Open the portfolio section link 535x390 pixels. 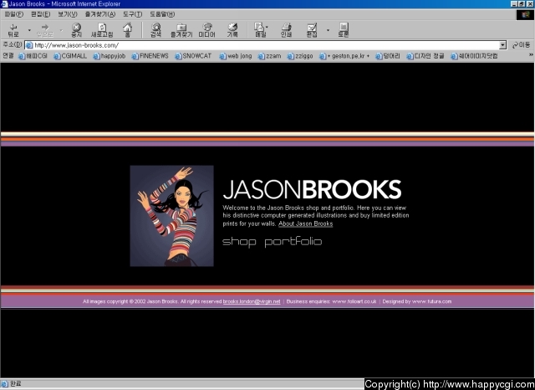point(293,241)
